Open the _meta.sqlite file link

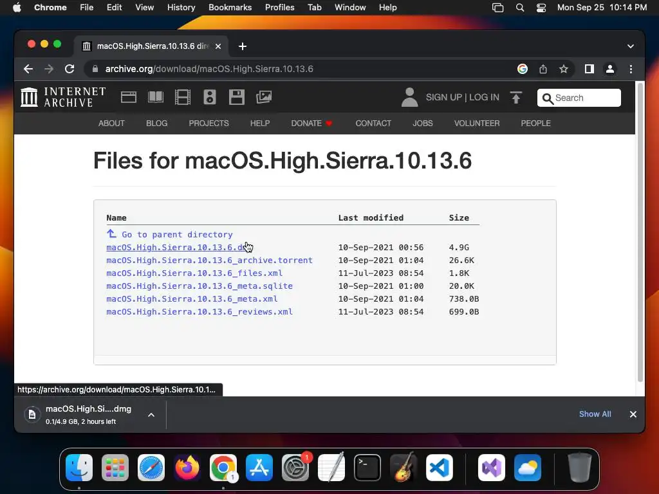coord(200,286)
